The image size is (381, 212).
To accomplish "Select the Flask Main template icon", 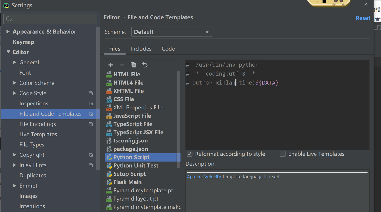I will coord(109,182).
